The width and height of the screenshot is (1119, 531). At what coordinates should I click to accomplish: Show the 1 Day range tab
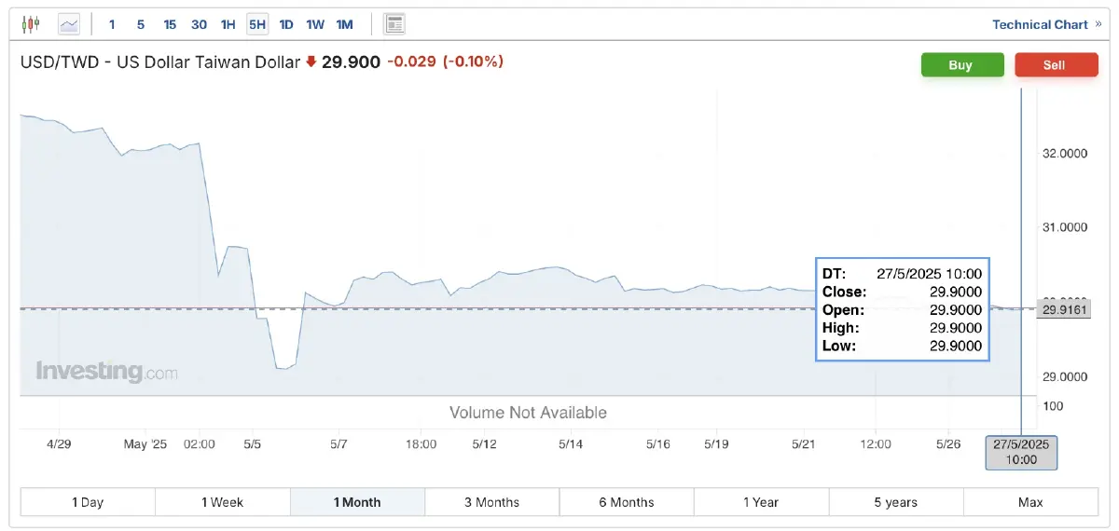(x=88, y=502)
